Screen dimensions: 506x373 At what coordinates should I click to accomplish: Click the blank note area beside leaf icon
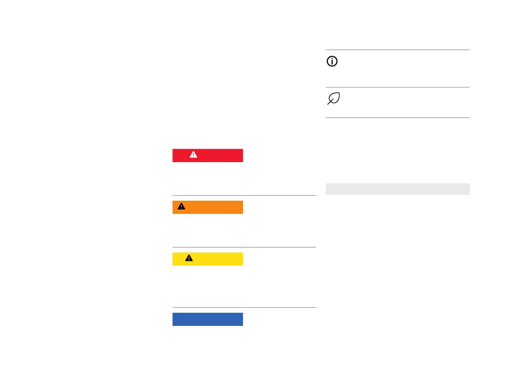pyautogui.click(x=404, y=102)
